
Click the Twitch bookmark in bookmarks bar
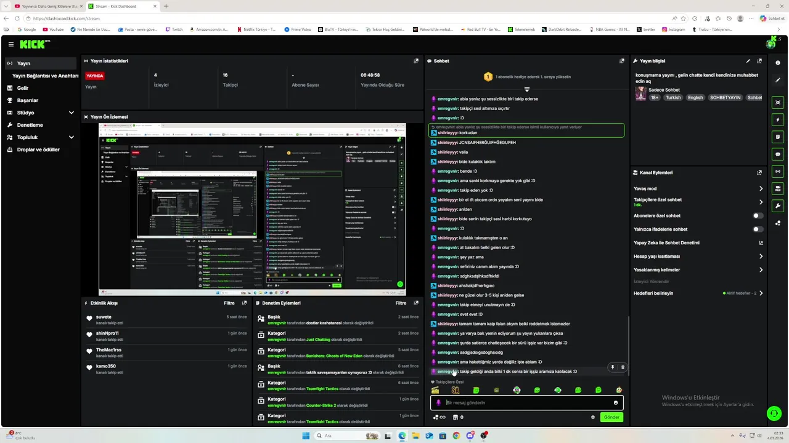(x=174, y=30)
